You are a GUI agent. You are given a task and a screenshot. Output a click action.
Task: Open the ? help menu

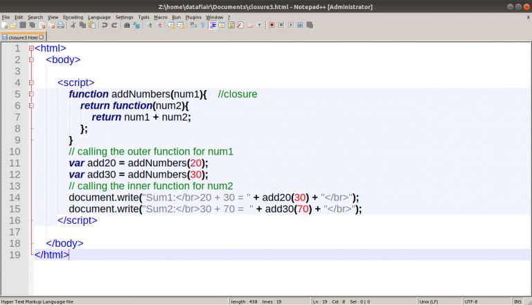pyautogui.click(x=229, y=17)
